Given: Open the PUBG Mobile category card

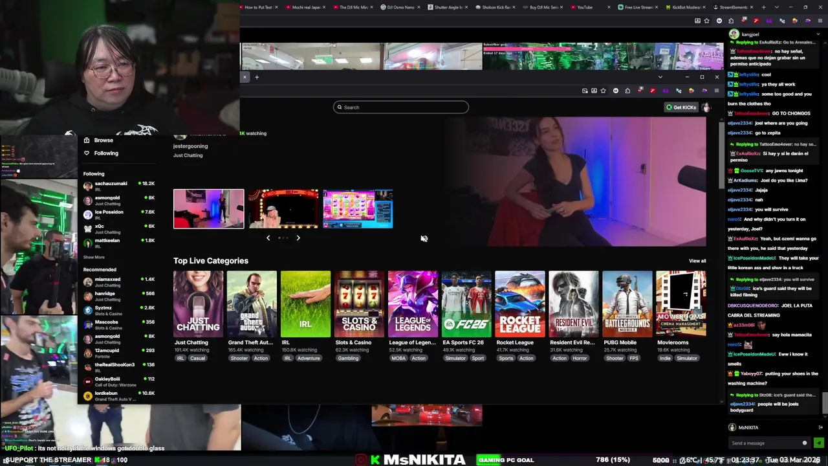Looking at the screenshot, I should coord(627,304).
